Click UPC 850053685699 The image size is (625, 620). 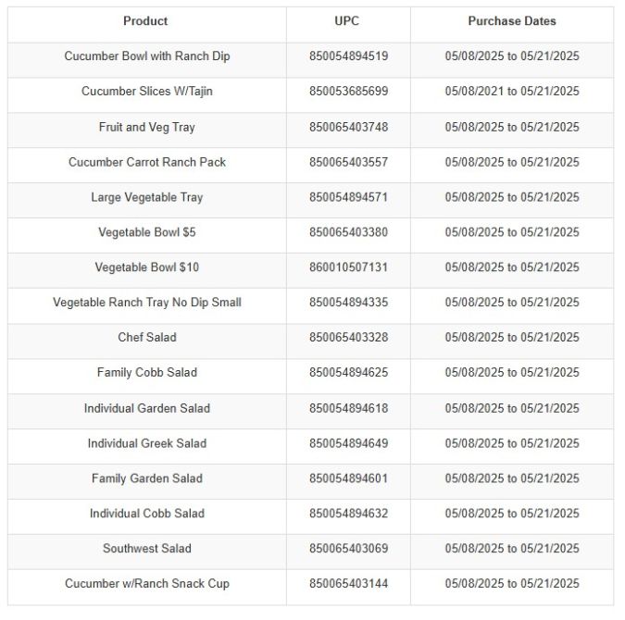pos(348,92)
